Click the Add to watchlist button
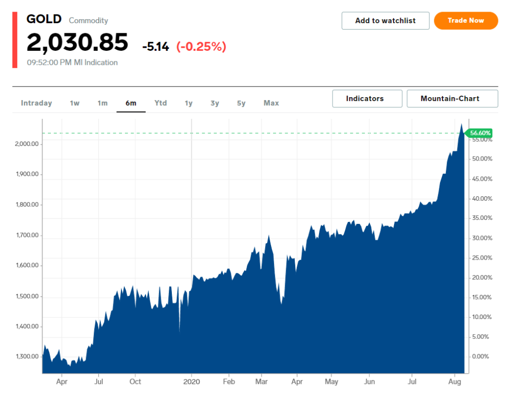 click(385, 21)
